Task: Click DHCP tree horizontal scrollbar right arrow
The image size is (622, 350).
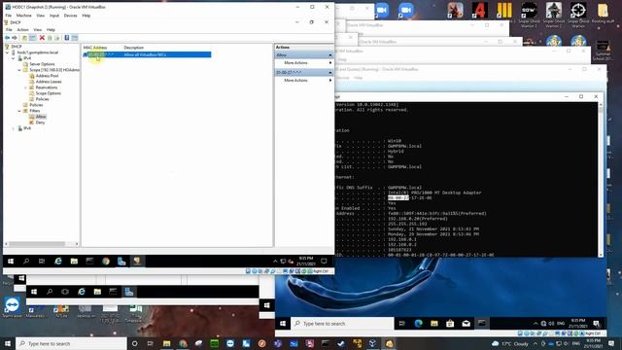Action: coord(77,244)
